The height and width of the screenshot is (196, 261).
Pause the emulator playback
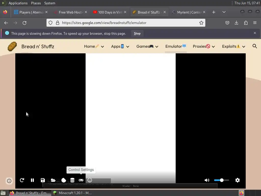tap(32, 180)
